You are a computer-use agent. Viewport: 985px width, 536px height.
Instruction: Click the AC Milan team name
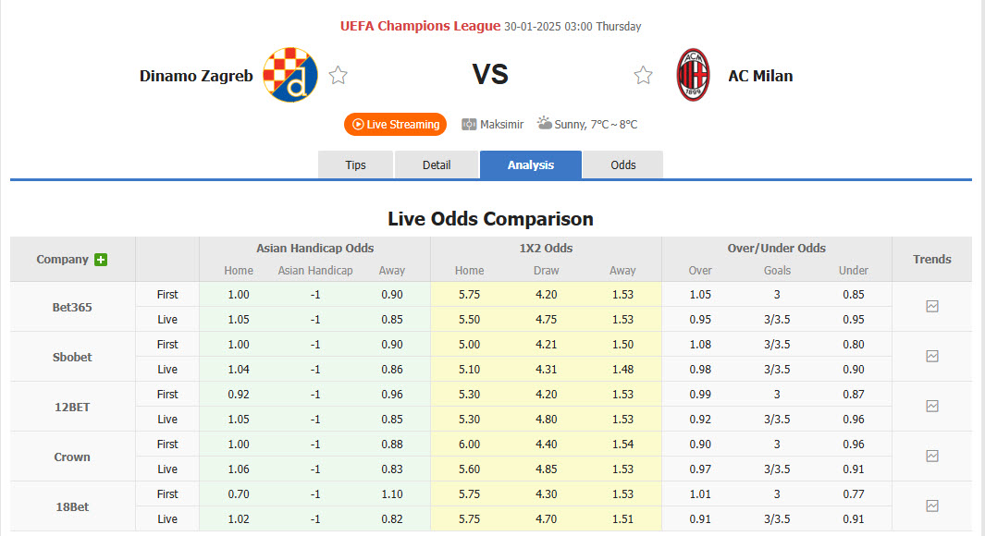click(760, 76)
